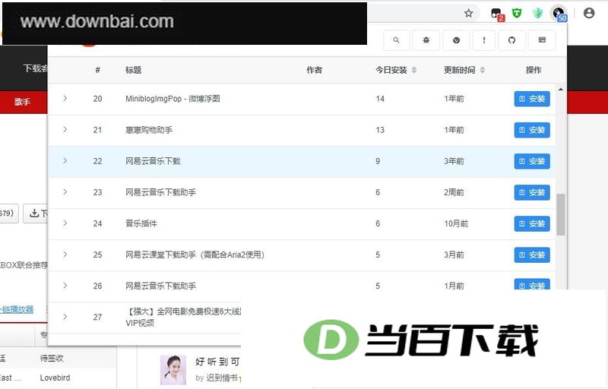Click the 10月前 update time cell
The width and height of the screenshot is (608, 389).
pyautogui.click(x=456, y=223)
